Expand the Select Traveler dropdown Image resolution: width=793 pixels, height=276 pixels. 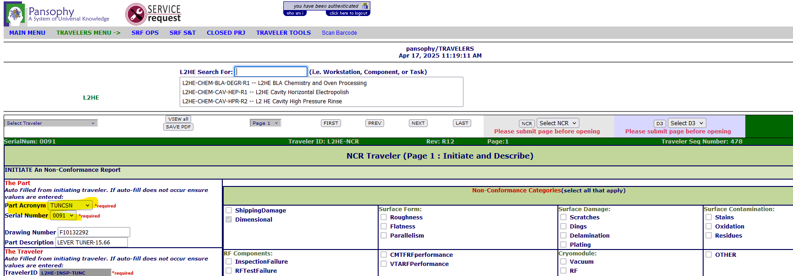51,123
